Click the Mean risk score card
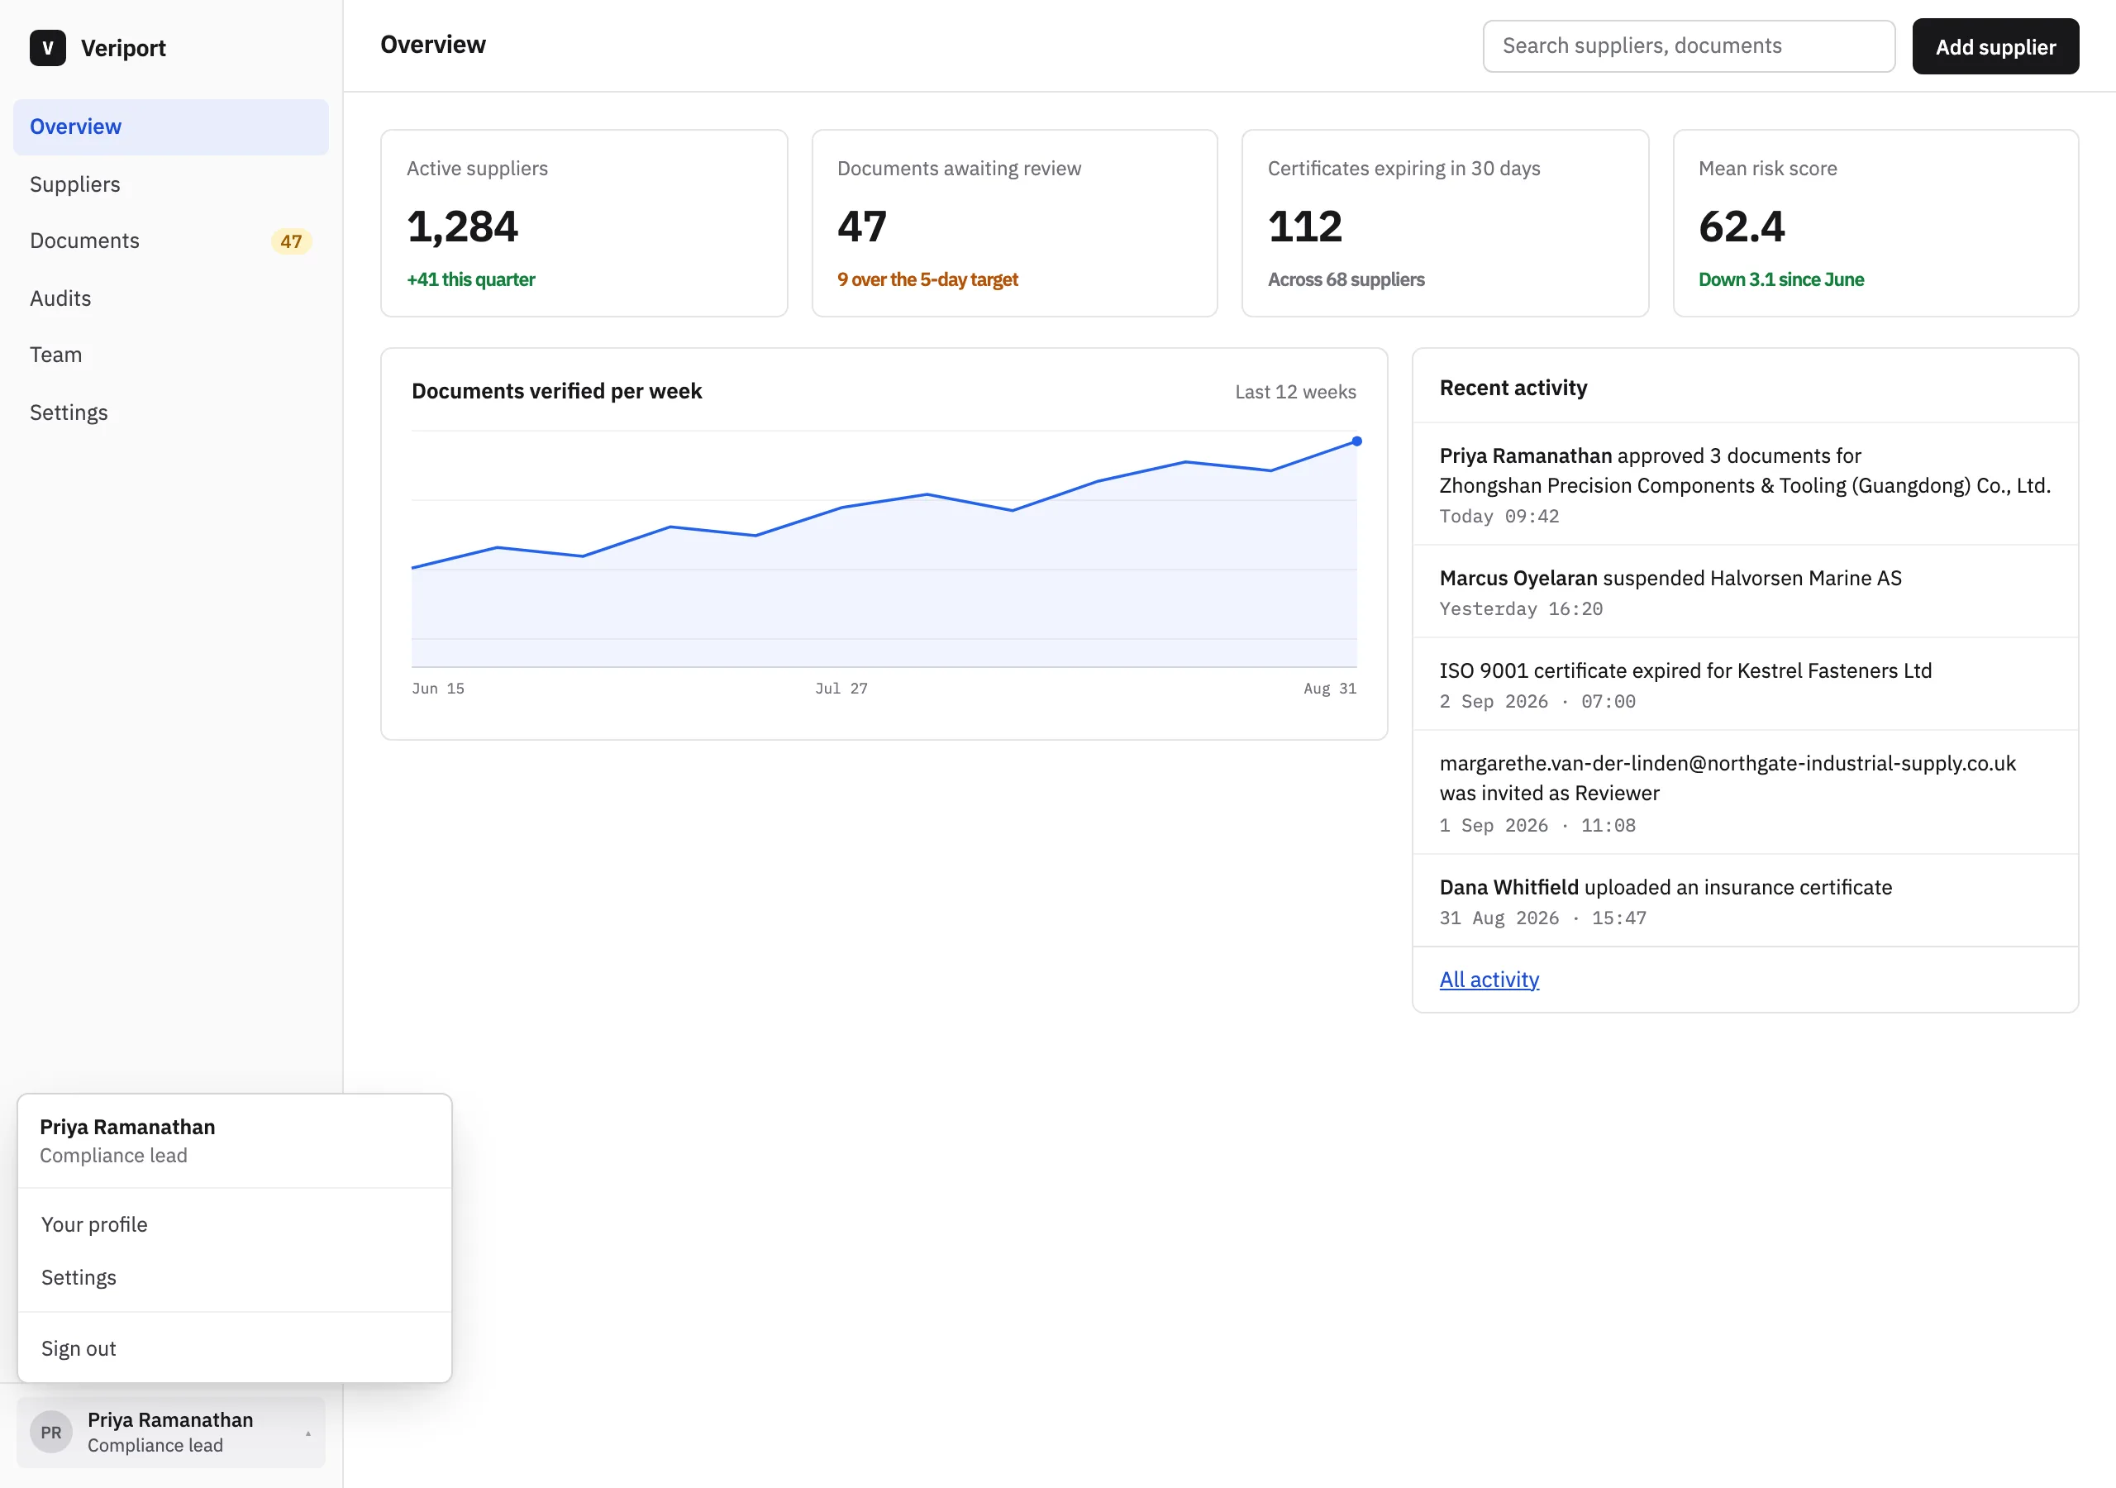The width and height of the screenshot is (2116, 1488). coord(1875,223)
